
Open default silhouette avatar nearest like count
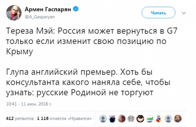click(103, 119)
